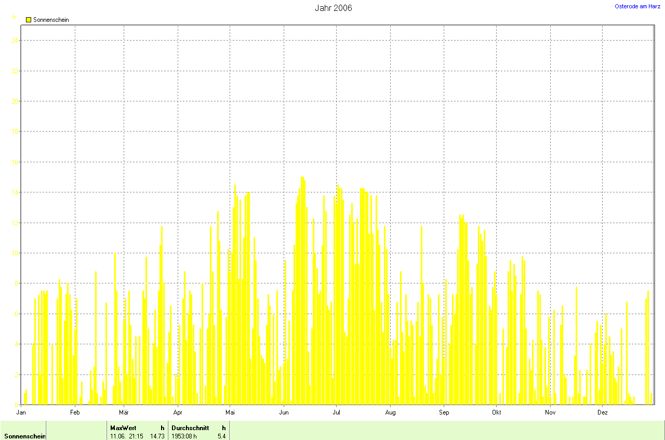Choose the Jul label on the x-axis
The width and height of the screenshot is (665, 440).
(x=336, y=412)
